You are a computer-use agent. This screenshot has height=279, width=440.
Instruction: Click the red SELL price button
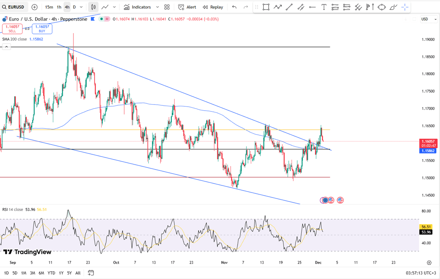[12, 29]
